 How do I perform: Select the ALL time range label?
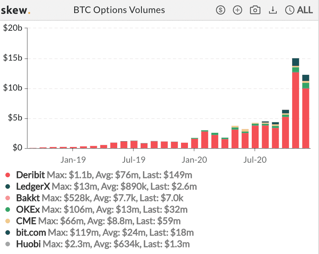point(305,10)
